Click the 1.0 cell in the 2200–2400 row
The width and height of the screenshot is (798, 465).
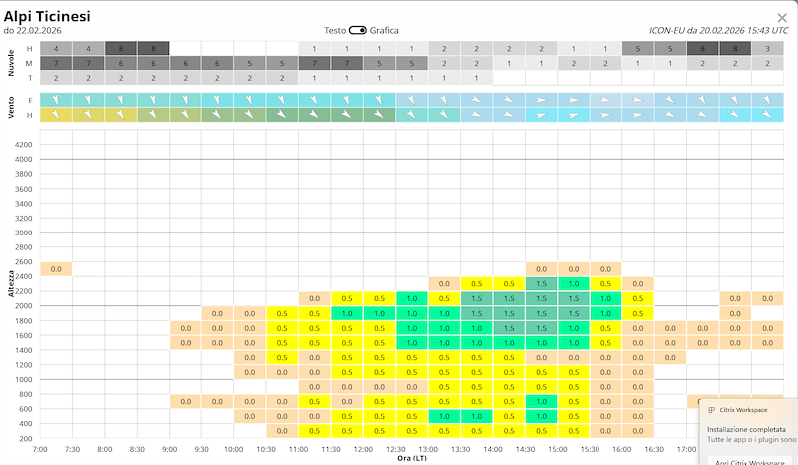(x=573, y=284)
